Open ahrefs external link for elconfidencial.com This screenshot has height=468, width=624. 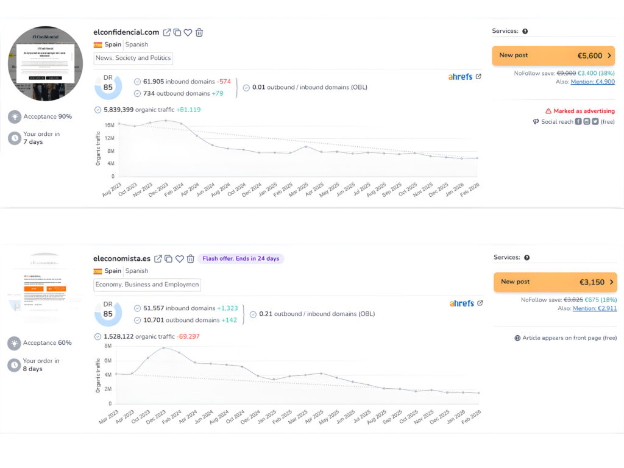click(478, 77)
